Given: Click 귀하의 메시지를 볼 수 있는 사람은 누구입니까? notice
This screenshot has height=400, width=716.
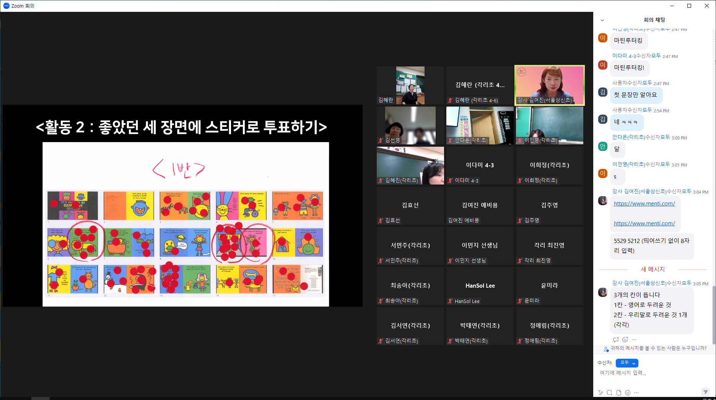Looking at the screenshot, I should pyautogui.click(x=658, y=348).
